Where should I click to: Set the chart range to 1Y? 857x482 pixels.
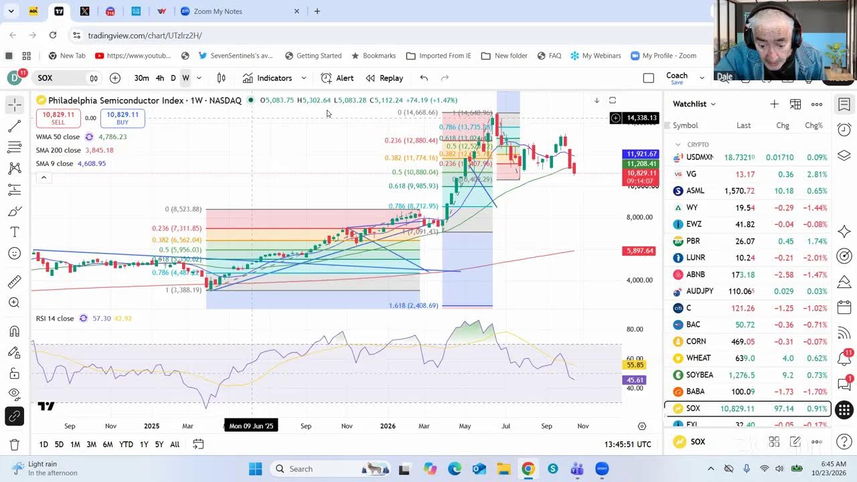coord(144,445)
